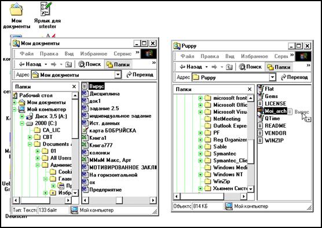322x228 pixels.
Task: Open Файл menu in Puppy window
Action: pyautogui.click(x=187, y=56)
